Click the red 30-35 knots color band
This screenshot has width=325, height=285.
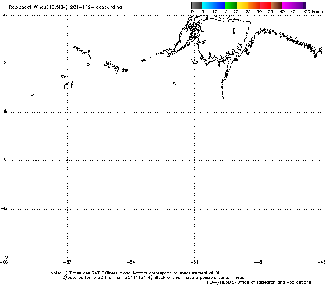(x=265, y=5)
